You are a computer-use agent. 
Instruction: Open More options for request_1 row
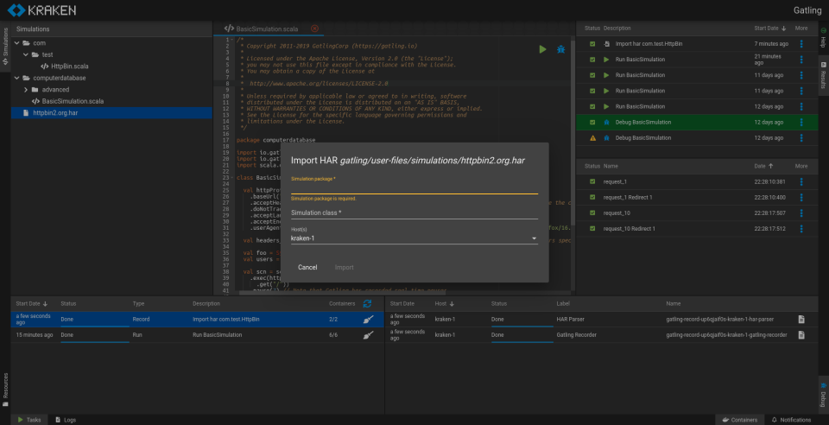point(801,181)
